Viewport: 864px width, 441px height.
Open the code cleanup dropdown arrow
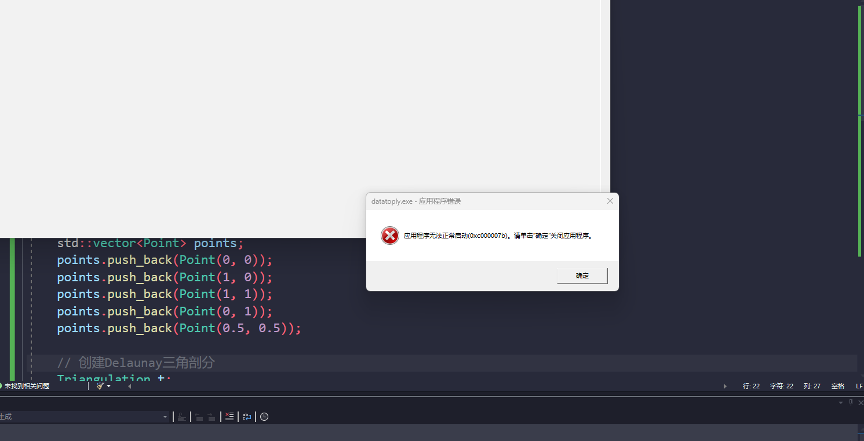[x=108, y=386]
